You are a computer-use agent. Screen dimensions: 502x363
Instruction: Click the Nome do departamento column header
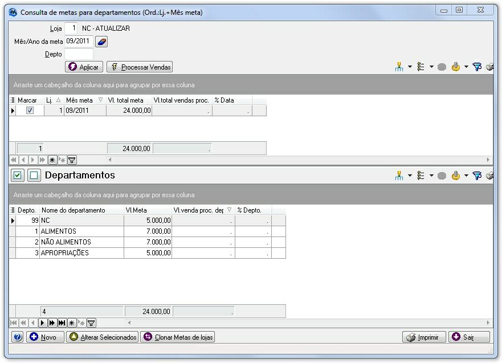pos(81,210)
